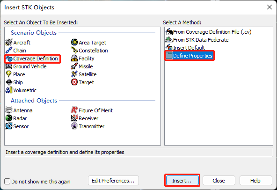Click the Insert... button

pos(182,181)
